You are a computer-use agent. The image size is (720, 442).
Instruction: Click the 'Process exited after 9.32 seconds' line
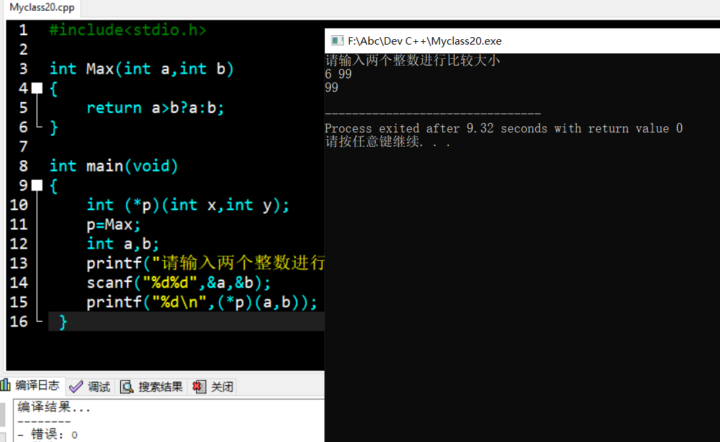click(x=503, y=128)
